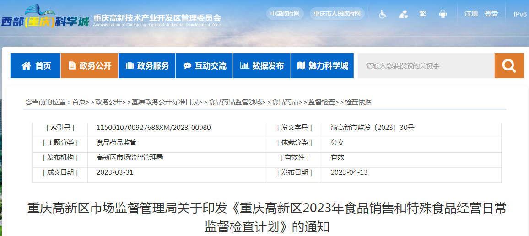The height and width of the screenshot is (236, 529).
Task: Select the 政务公开 navigation tab
Action: pos(89,66)
